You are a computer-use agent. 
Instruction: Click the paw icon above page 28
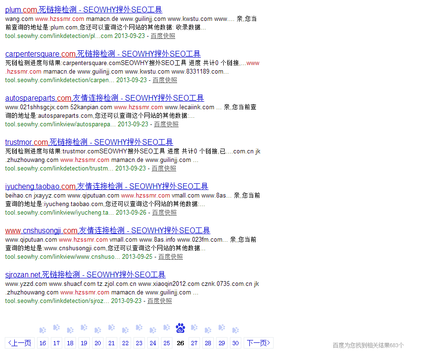point(208,330)
